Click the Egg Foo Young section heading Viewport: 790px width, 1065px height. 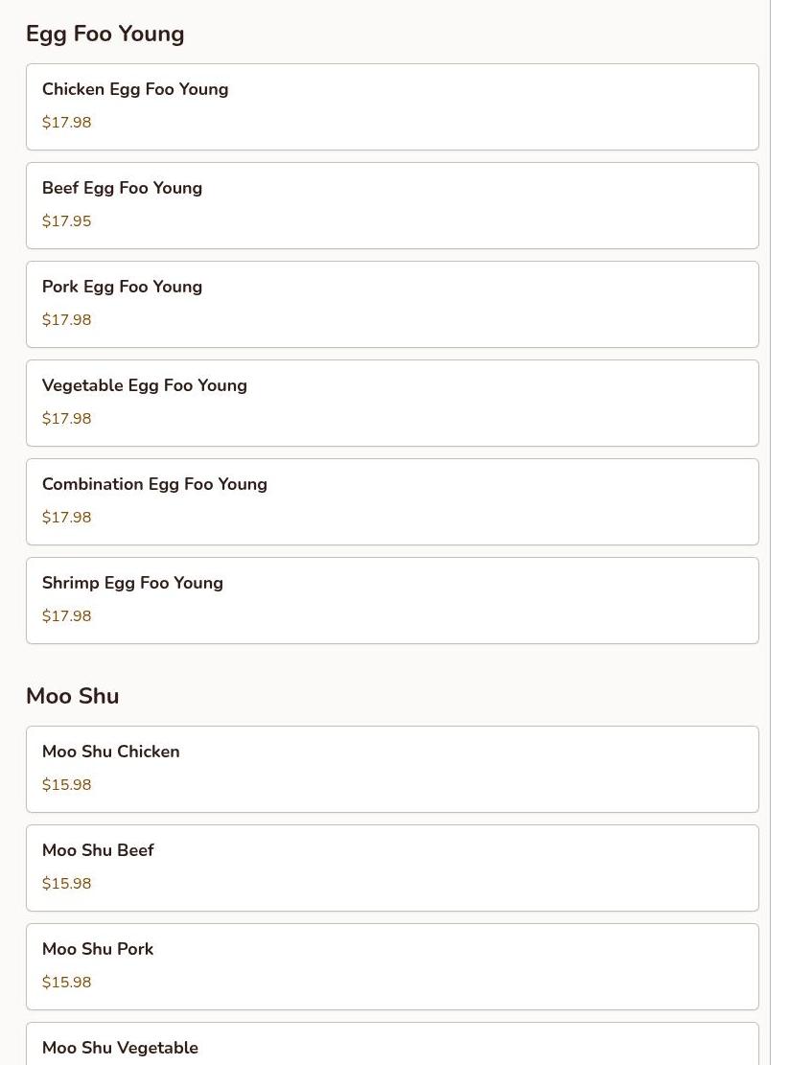pyautogui.click(x=105, y=34)
